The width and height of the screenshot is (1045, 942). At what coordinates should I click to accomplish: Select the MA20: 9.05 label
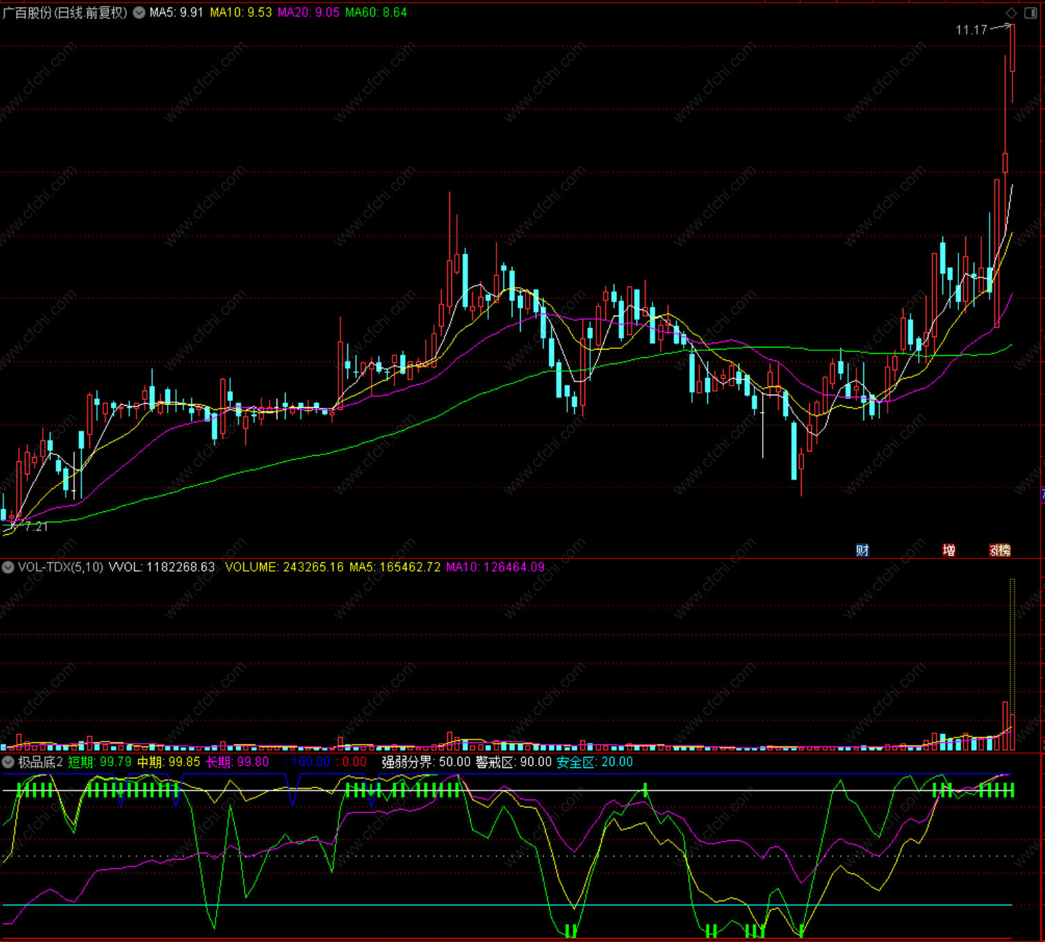tap(309, 12)
